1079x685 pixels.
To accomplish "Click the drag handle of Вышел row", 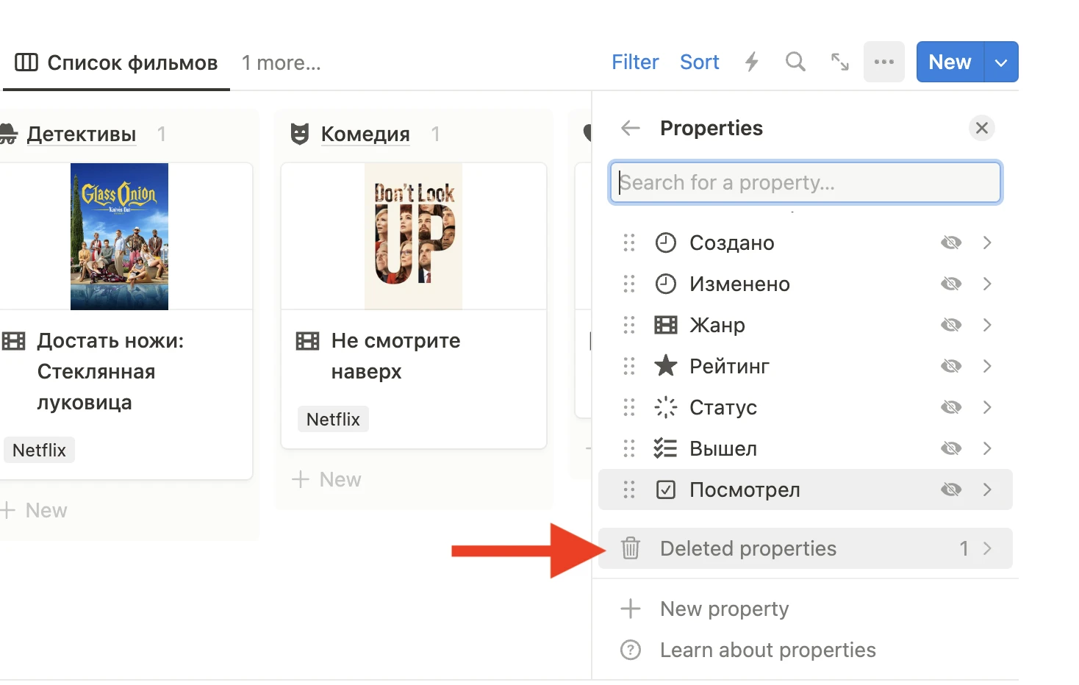I will tap(628, 448).
